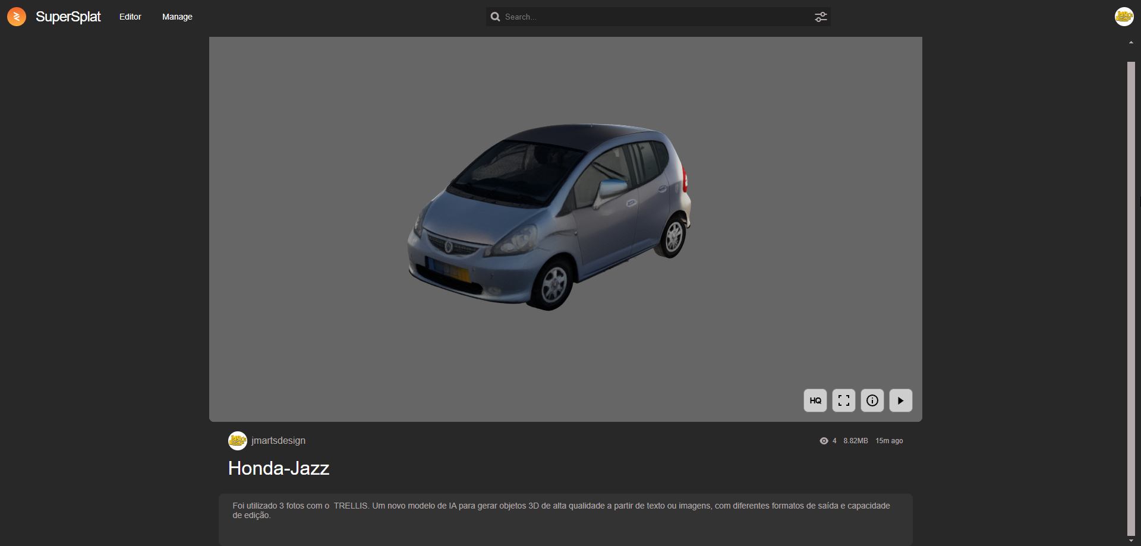
Task: Open the Editor menu
Action: [x=130, y=17]
